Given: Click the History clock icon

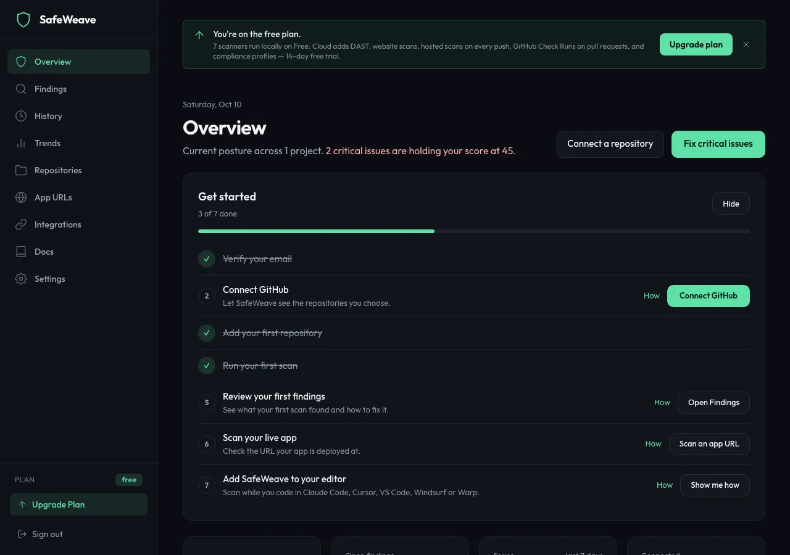Looking at the screenshot, I should [21, 116].
